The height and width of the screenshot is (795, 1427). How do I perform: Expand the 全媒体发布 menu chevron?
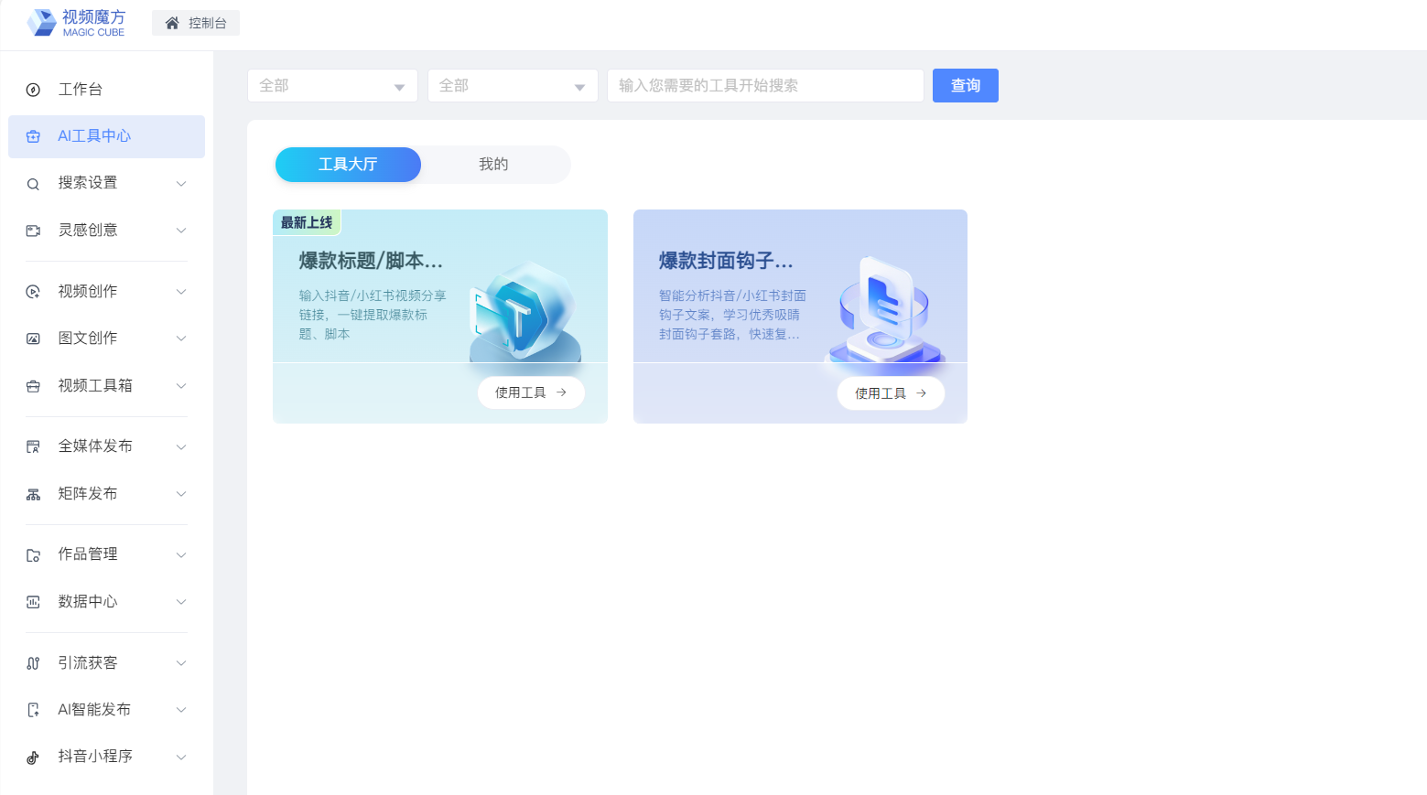(x=181, y=447)
